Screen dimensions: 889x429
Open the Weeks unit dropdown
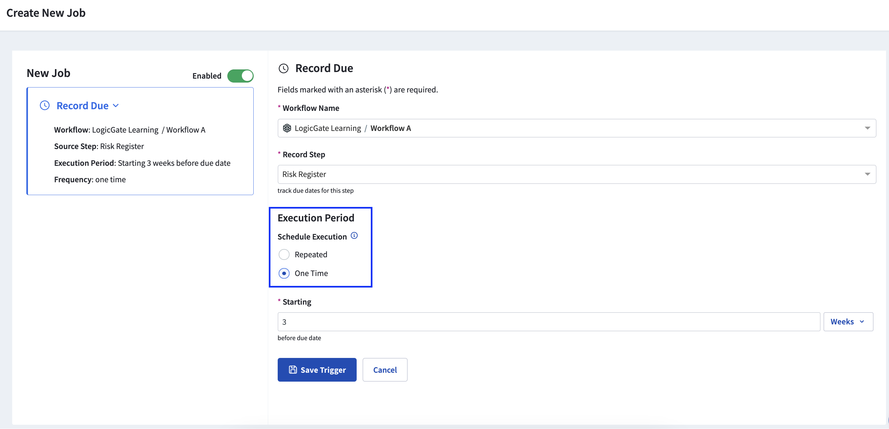(x=848, y=322)
